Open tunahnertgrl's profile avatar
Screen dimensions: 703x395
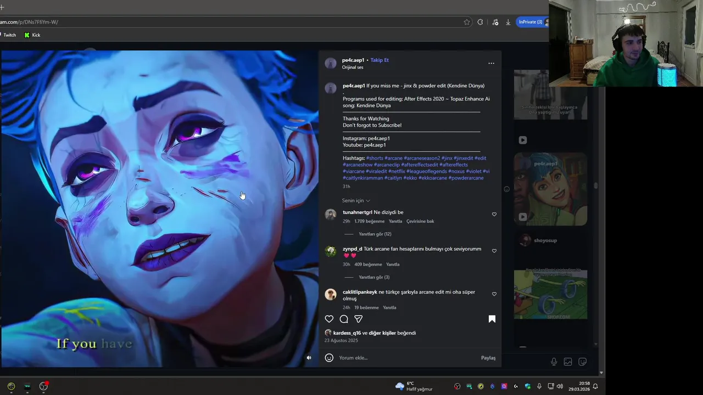(x=331, y=215)
